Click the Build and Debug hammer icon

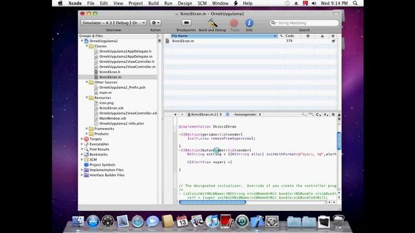(x=212, y=23)
